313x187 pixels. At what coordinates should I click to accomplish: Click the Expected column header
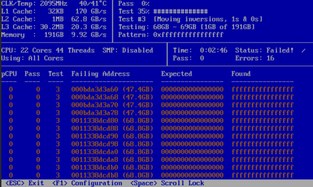coord(177,74)
